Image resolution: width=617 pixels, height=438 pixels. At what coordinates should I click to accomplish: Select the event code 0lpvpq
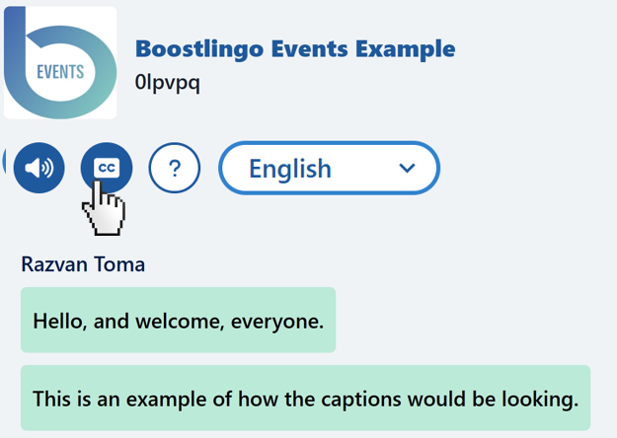tap(167, 82)
